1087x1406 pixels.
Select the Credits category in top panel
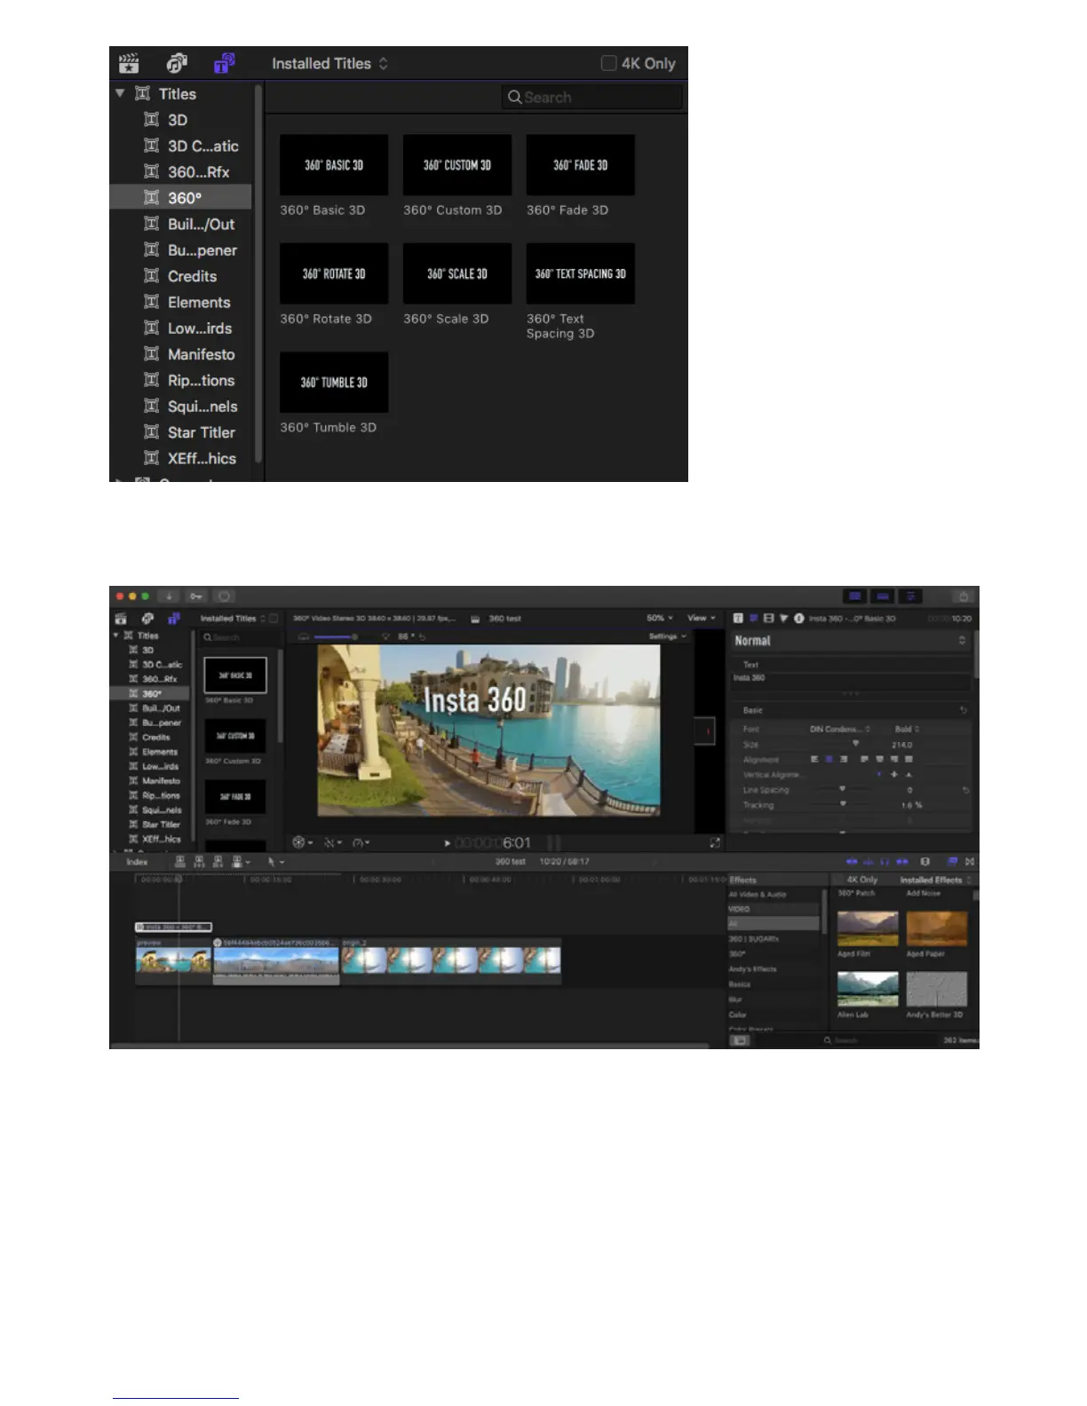[x=180, y=276]
